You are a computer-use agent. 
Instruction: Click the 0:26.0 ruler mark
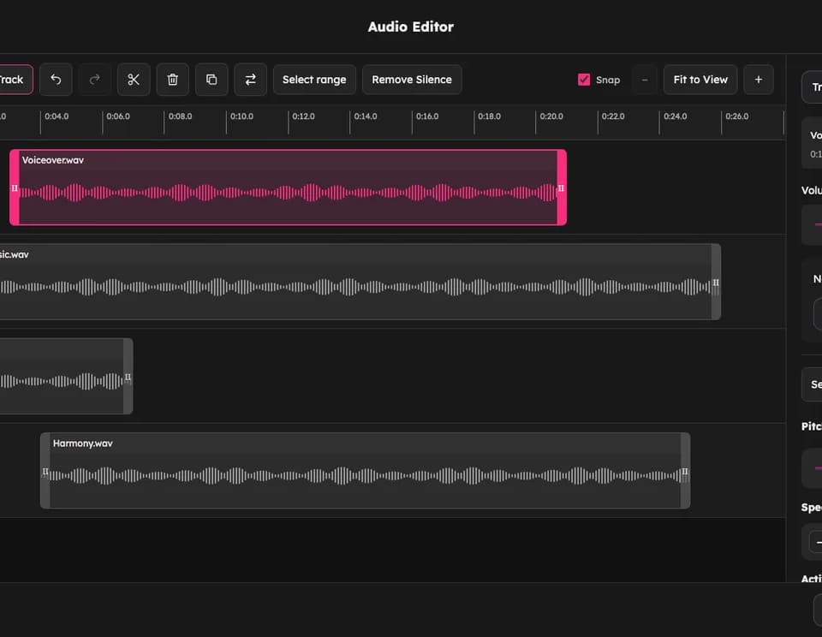pyautogui.click(x=736, y=116)
